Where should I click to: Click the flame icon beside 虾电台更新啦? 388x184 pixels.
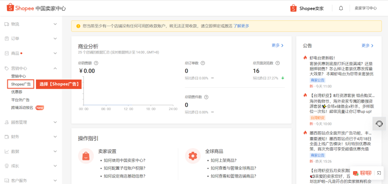pyautogui.click(x=305, y=58)
